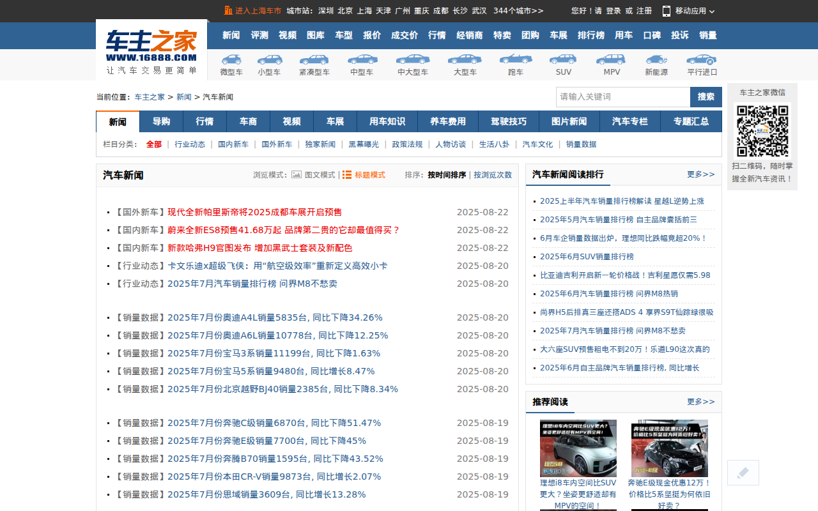818x511 pixels.
Task: Click the 微型车 car type icon
Action: click(x=231, y=59)
